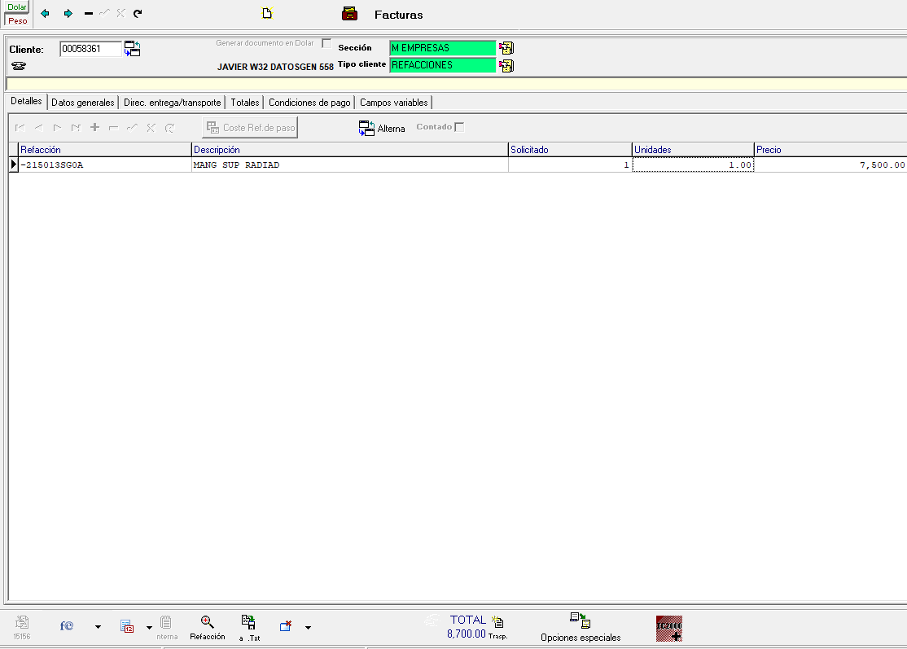Expand the dropdown arrow beside the calendar icon
The width and height of the screenshot is (907, 649).
pos(149,627)
